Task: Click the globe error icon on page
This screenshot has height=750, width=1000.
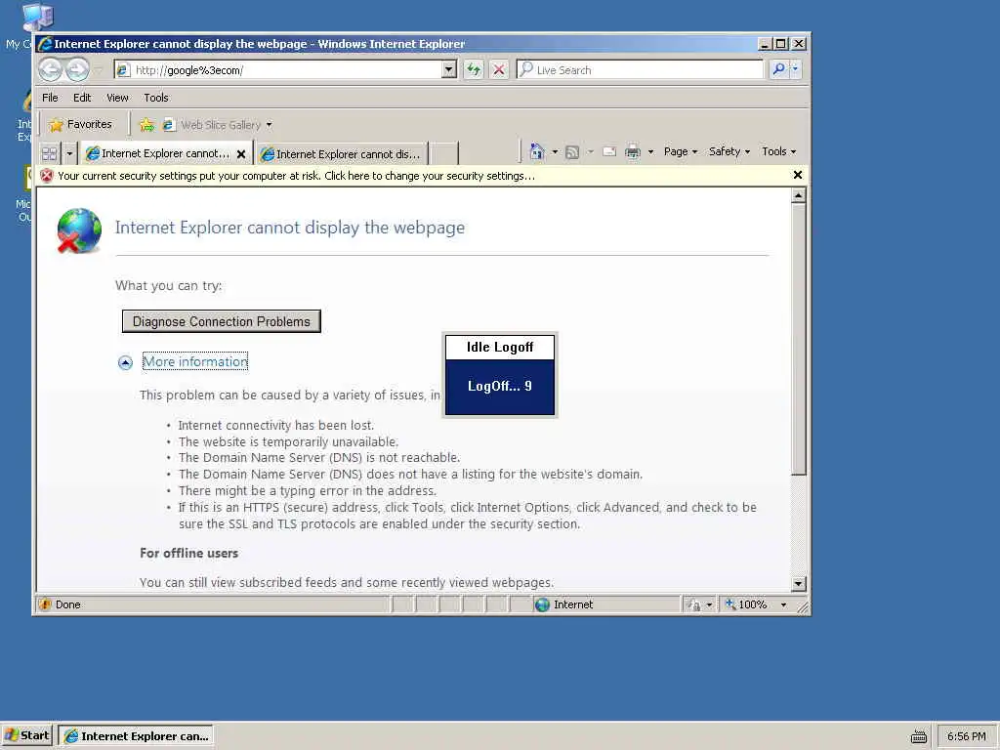Action: click(79, 230)
